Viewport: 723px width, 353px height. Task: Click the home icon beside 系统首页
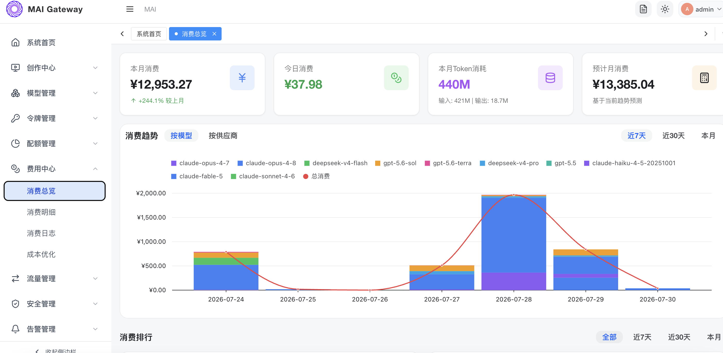[15, 42]
